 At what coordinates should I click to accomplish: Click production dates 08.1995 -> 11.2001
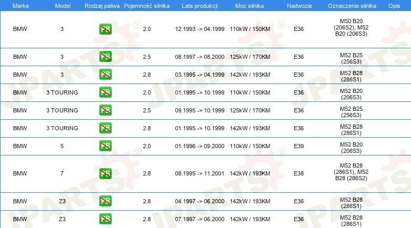click(200, 173)
